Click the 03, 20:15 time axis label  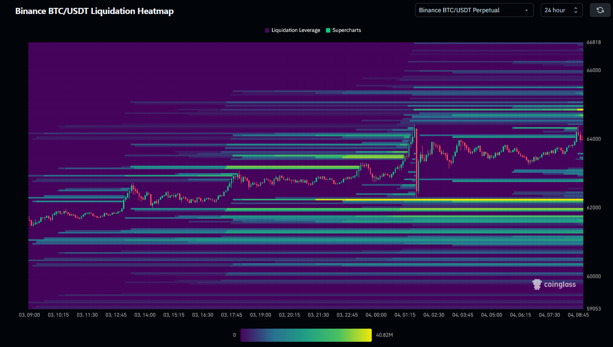tap(289, 315)
